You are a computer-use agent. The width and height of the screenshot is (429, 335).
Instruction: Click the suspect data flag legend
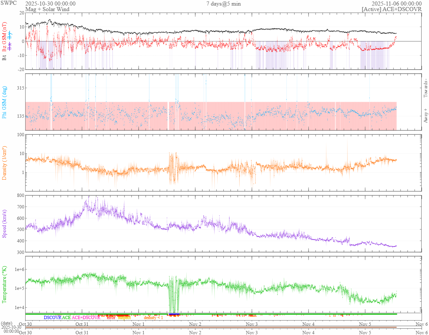124,318
